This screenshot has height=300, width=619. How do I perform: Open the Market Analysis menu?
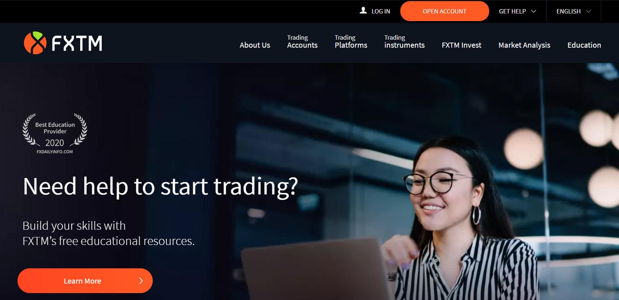coord(524,45)
